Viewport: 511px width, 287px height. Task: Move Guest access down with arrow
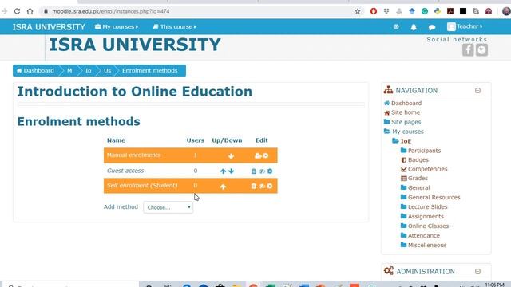231,171
